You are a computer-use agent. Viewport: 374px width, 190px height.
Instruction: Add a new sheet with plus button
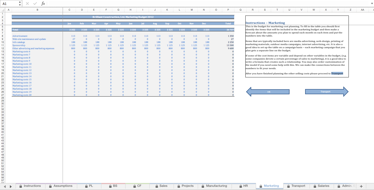point(361,186)
